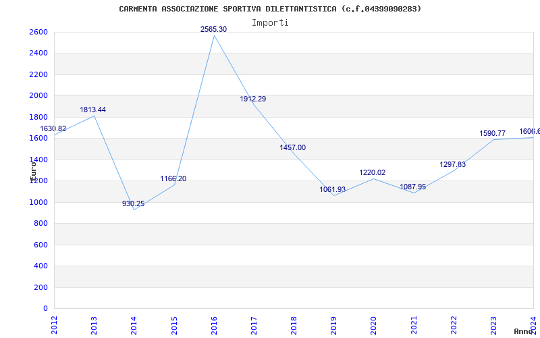Click the 2019 x-axis label
The width and height of the screenshot is (540, 338).
(x=333, y=325)
